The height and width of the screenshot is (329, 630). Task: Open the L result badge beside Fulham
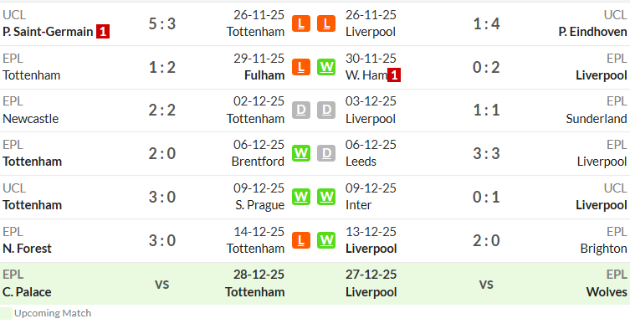(x=301, y=67)
